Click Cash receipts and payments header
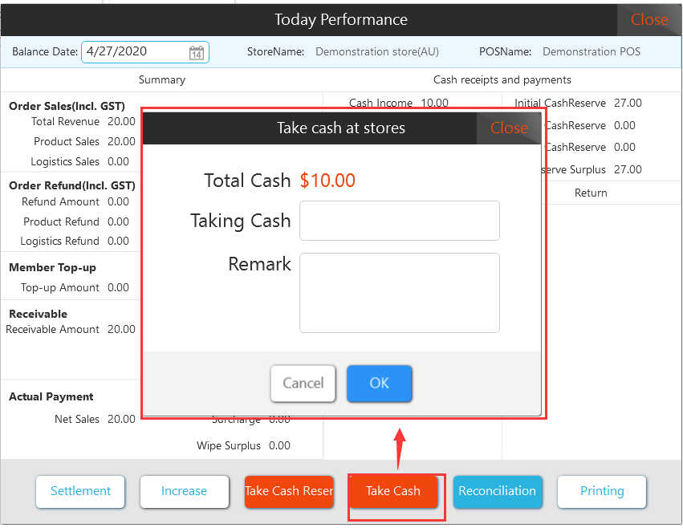 tap(502, 80)
